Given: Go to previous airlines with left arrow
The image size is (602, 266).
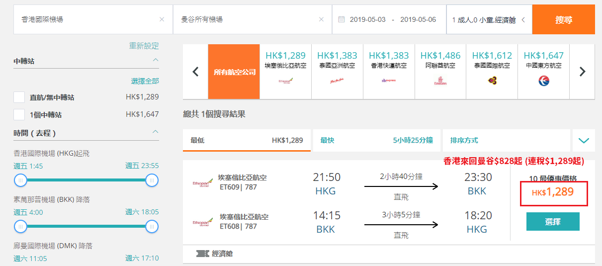Looking at the screenshot, I should (195, 72).
